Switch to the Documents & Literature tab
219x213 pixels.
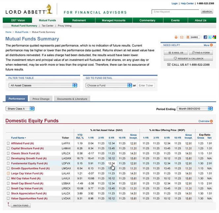pos(72,99)
